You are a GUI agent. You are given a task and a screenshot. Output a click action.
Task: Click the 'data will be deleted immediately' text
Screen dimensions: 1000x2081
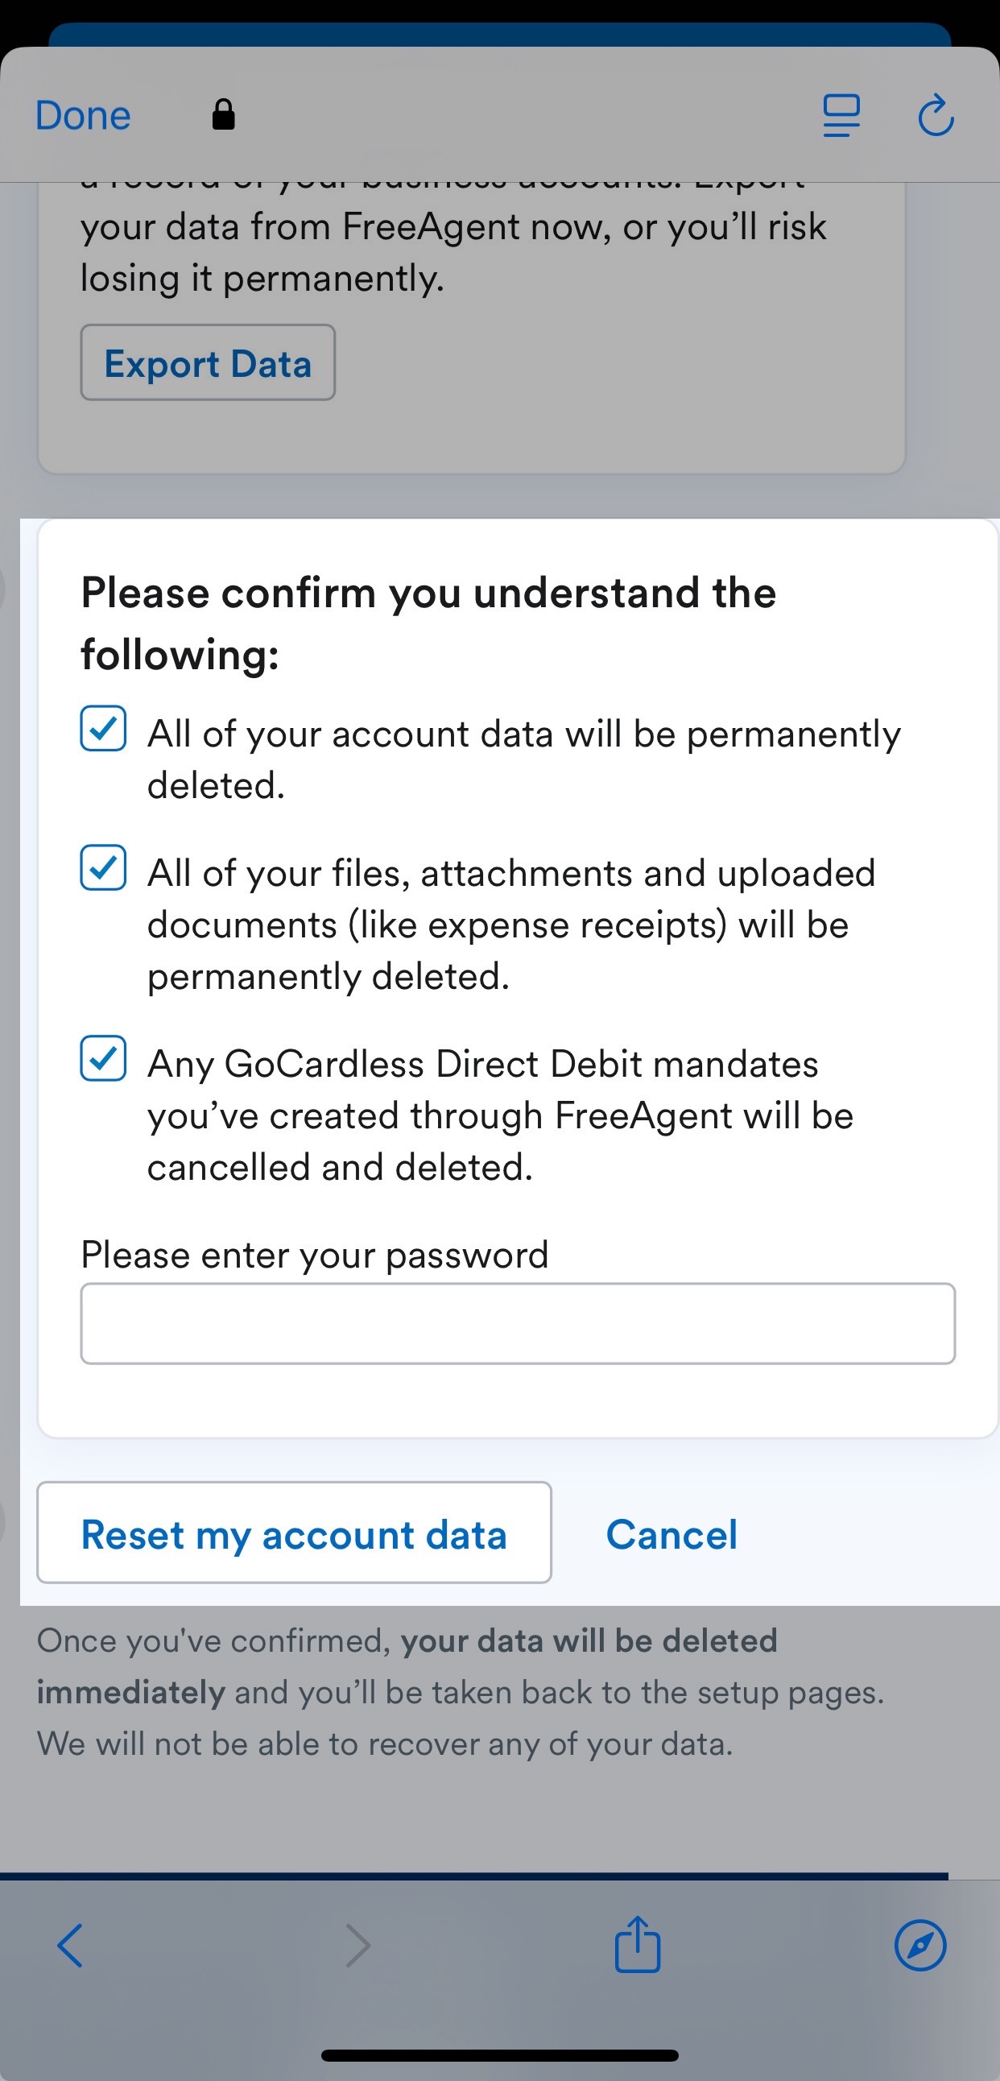tap(408, 1665)
